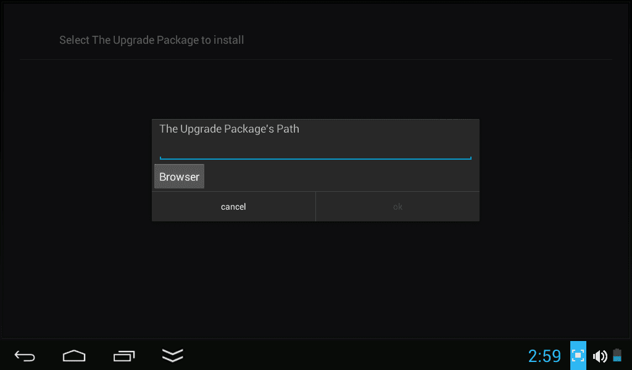Tap "Select The Upgrade Package to install" header

(152, 40)
